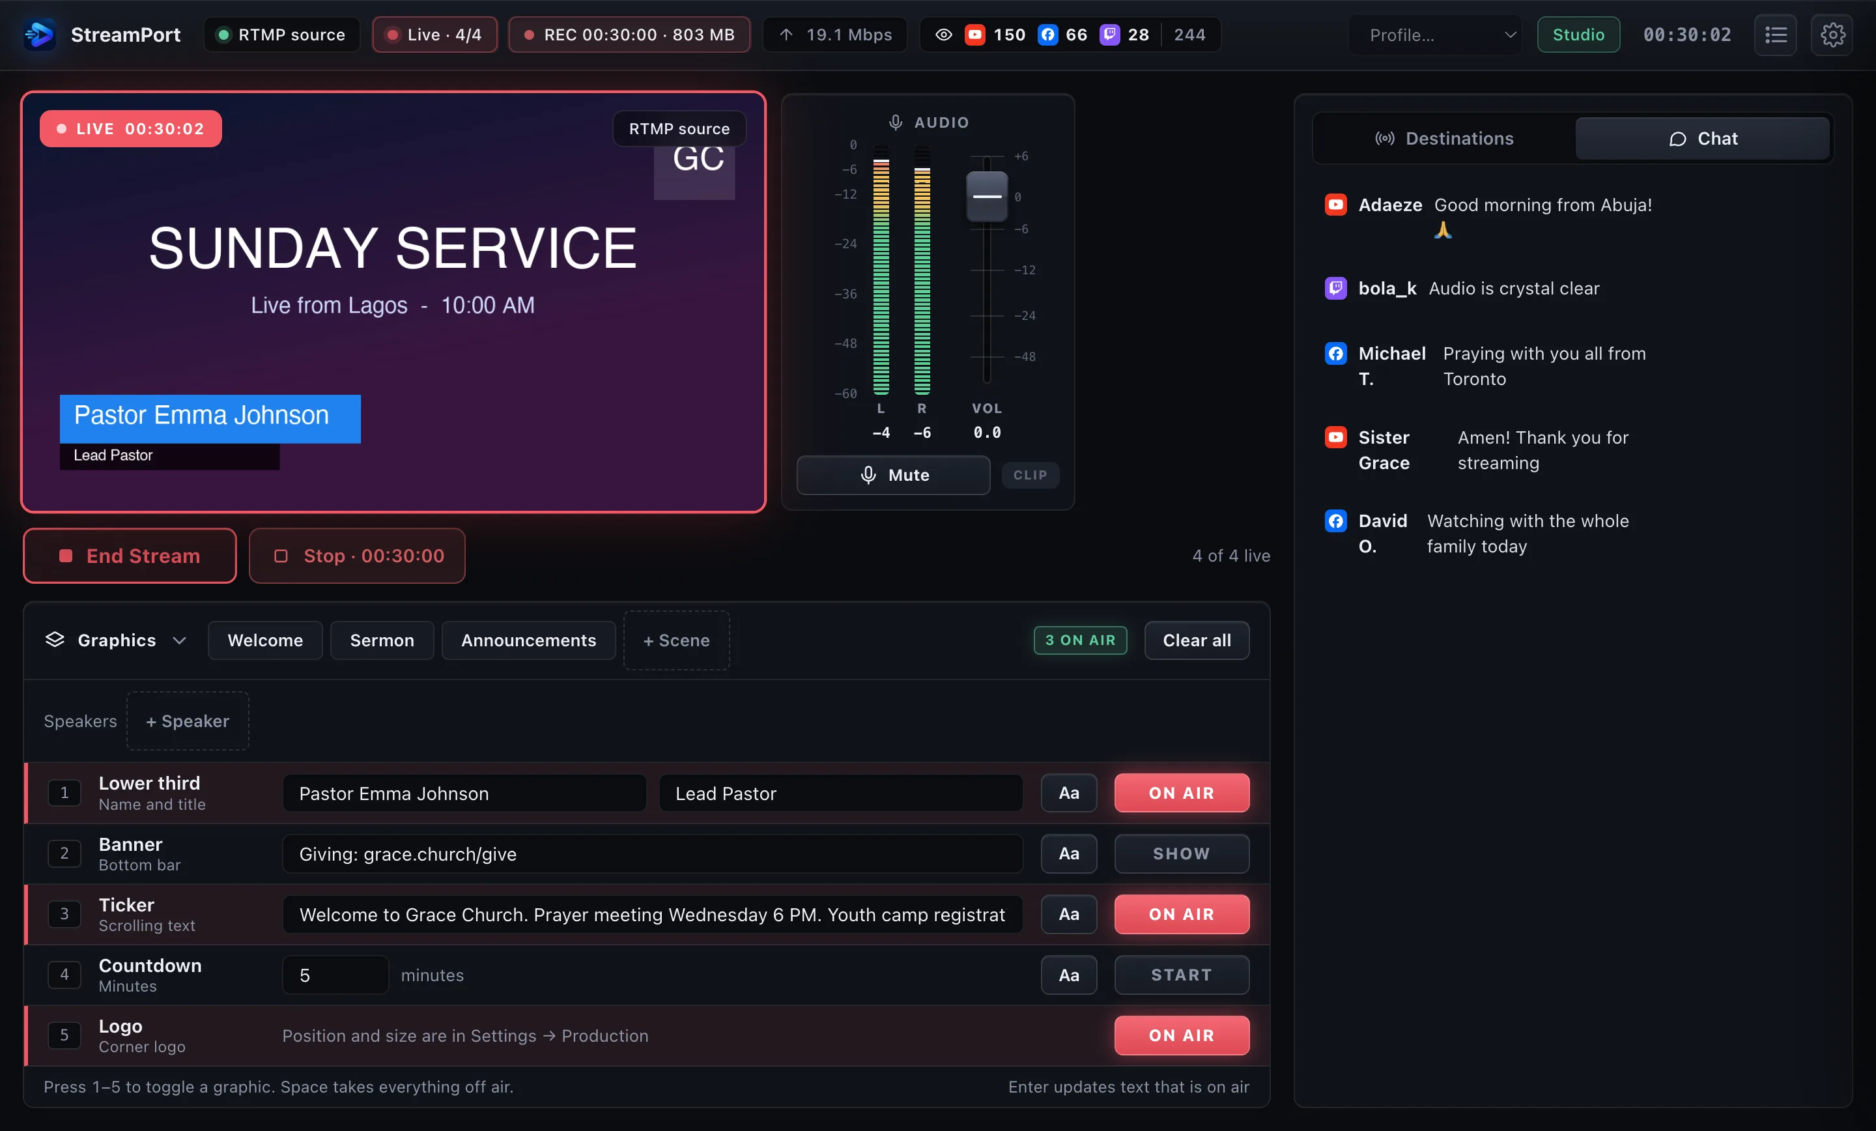Click the Twitch viewers icon showing 28
This screenshot has width=1876, height=1131.
pos(1109,35)
